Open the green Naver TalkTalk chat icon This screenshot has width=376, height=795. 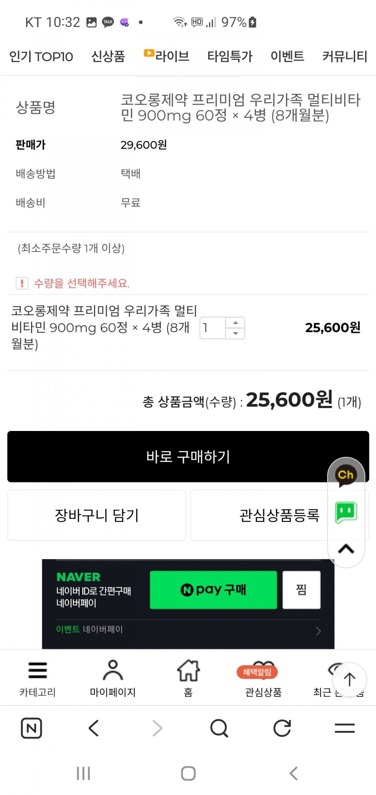[346, 512]
